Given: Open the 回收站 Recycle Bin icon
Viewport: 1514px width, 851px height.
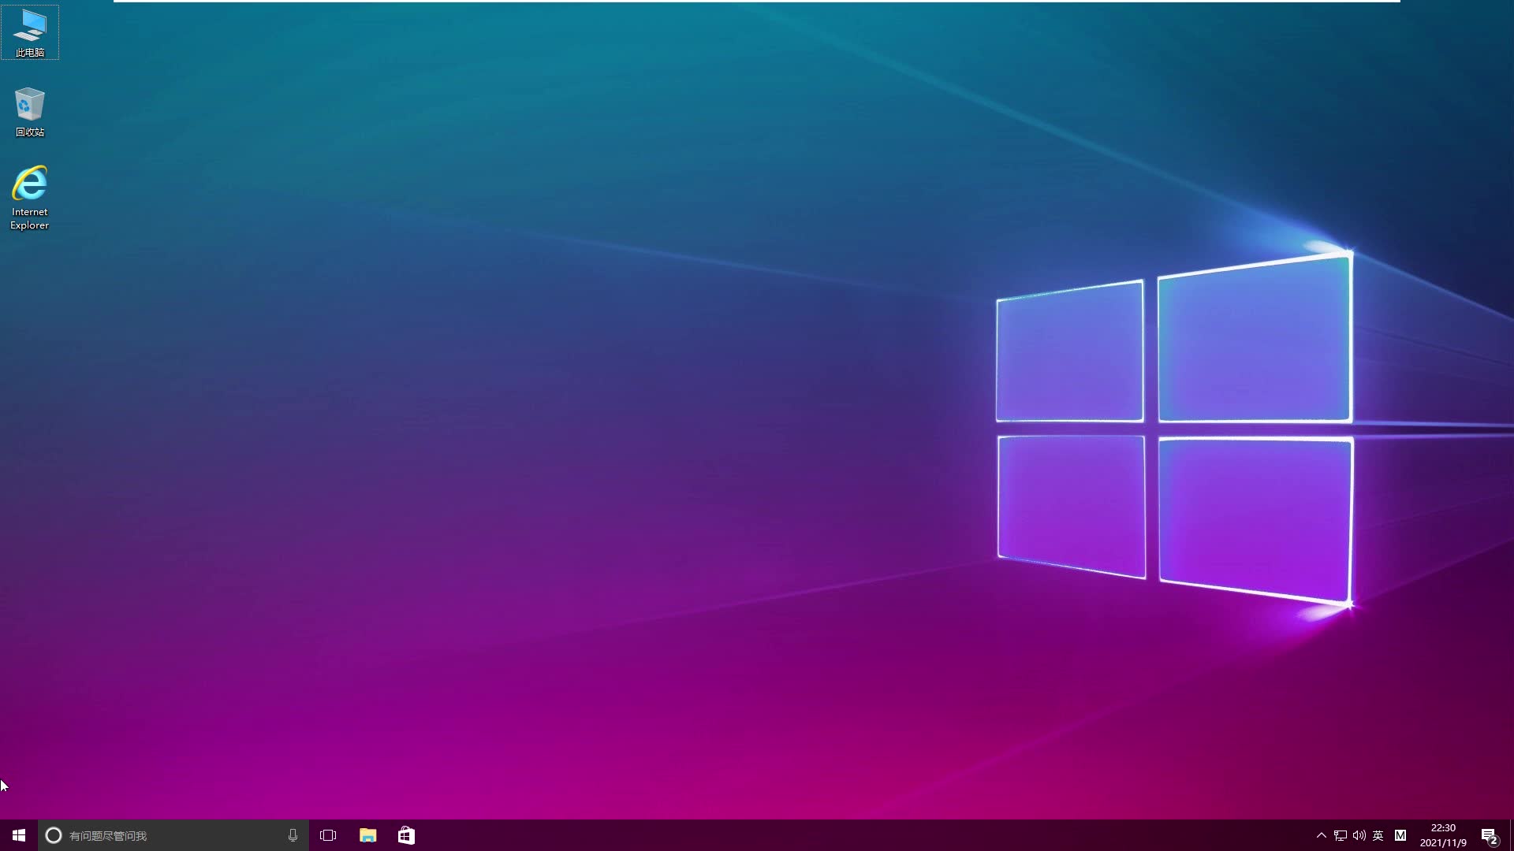Looking at the screenshot, I should (30, 110).
